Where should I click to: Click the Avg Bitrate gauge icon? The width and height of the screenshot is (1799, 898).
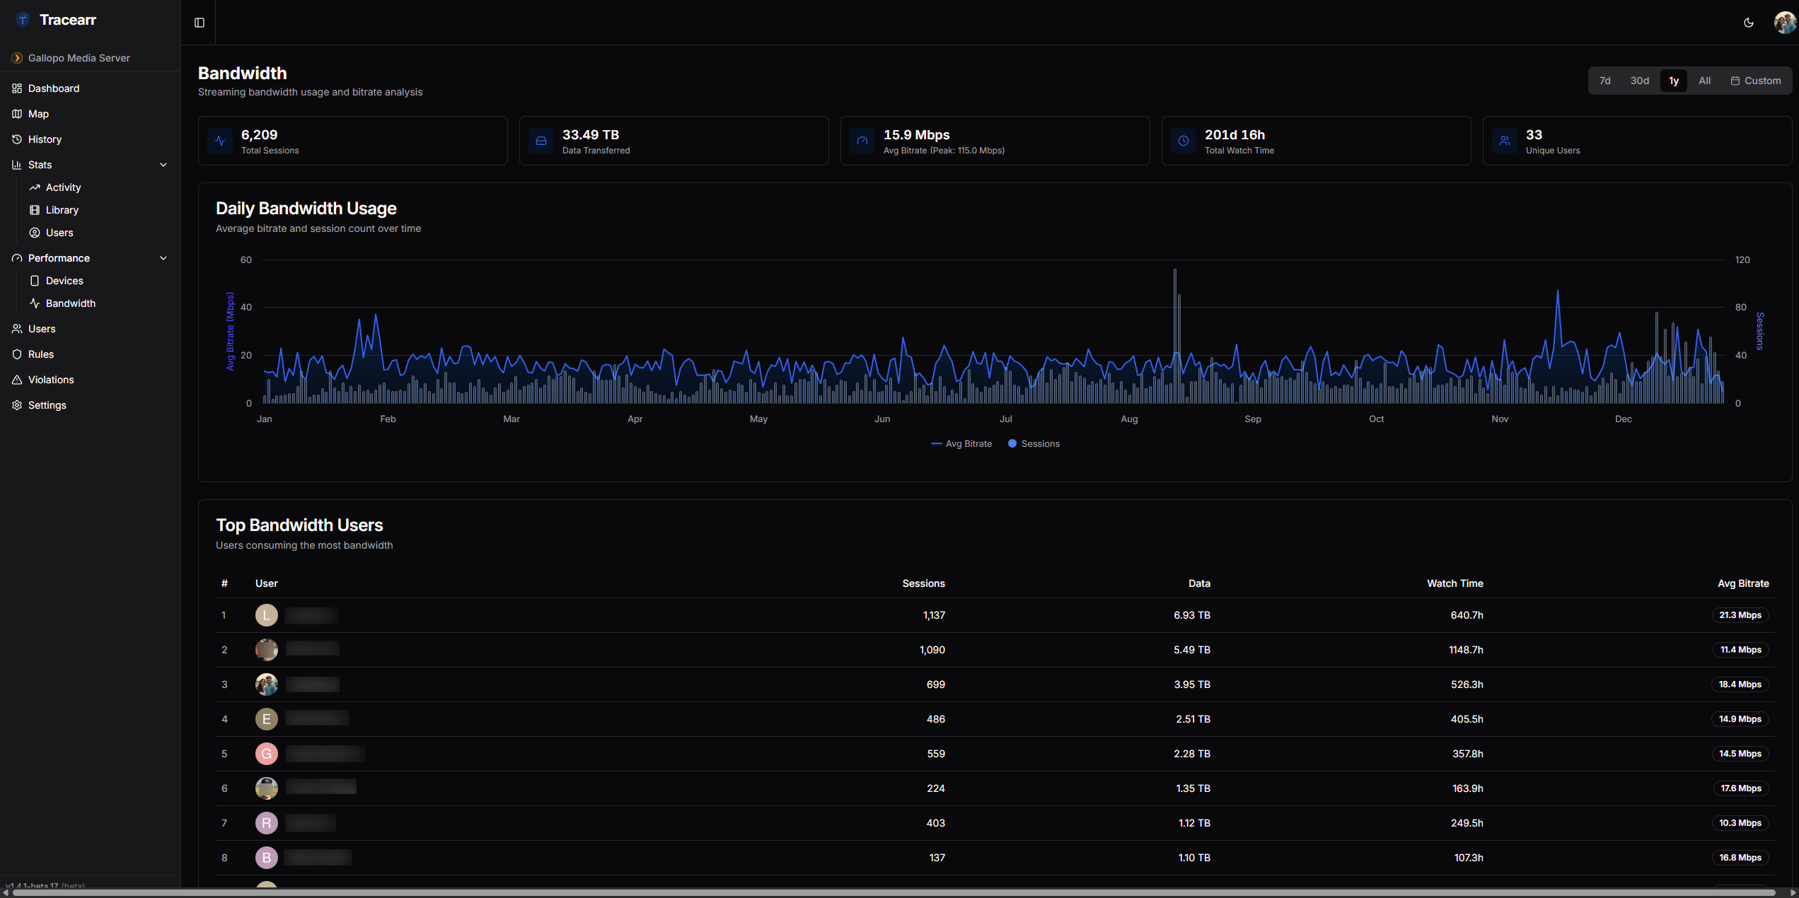pyautogui.click(x=862, y=141)
